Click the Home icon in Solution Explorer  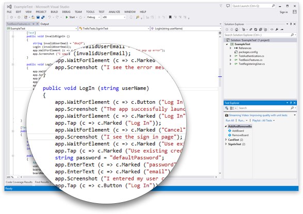coord(236,29)
